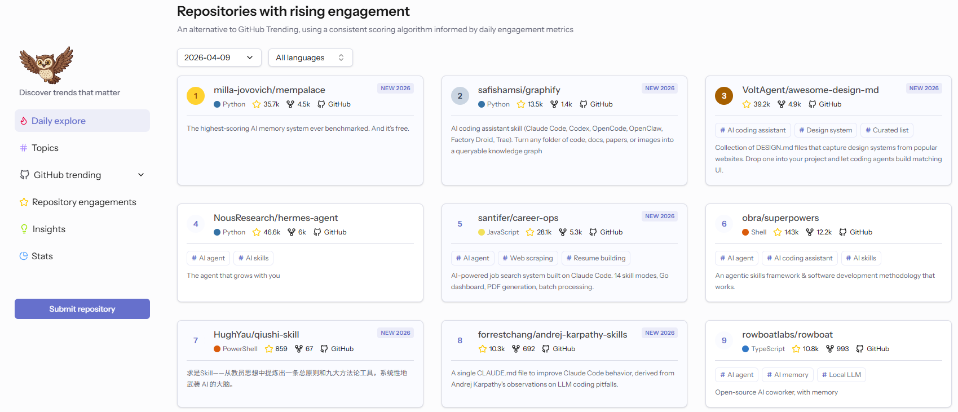Click the pie chart icon beside Stats
The width and height of the screenshot is (958, 412).
point(24,256)
